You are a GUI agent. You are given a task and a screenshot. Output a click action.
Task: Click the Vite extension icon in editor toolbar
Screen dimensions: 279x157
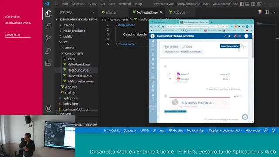pos(260,12)
